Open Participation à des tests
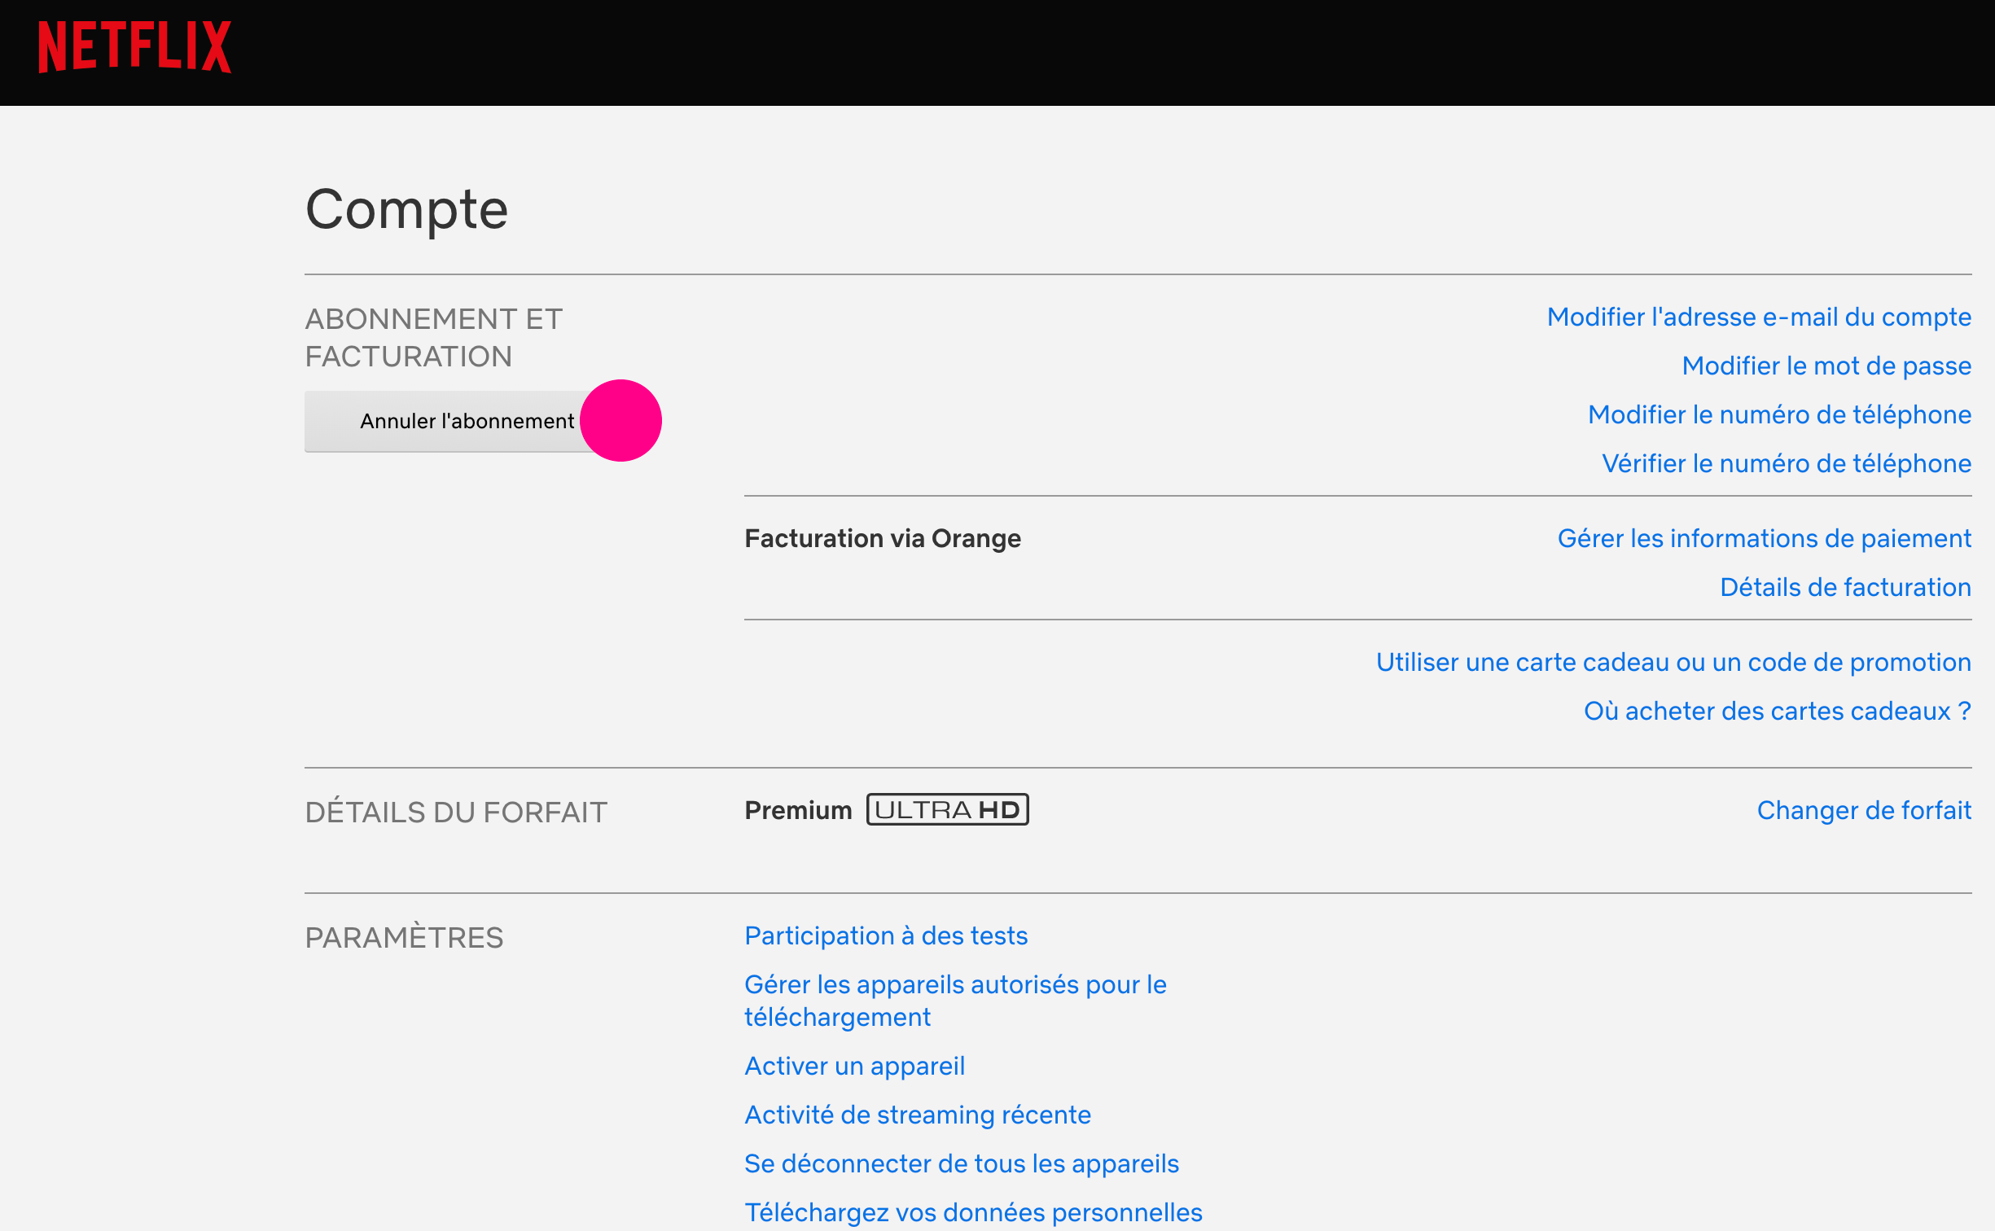 point(886,935)
